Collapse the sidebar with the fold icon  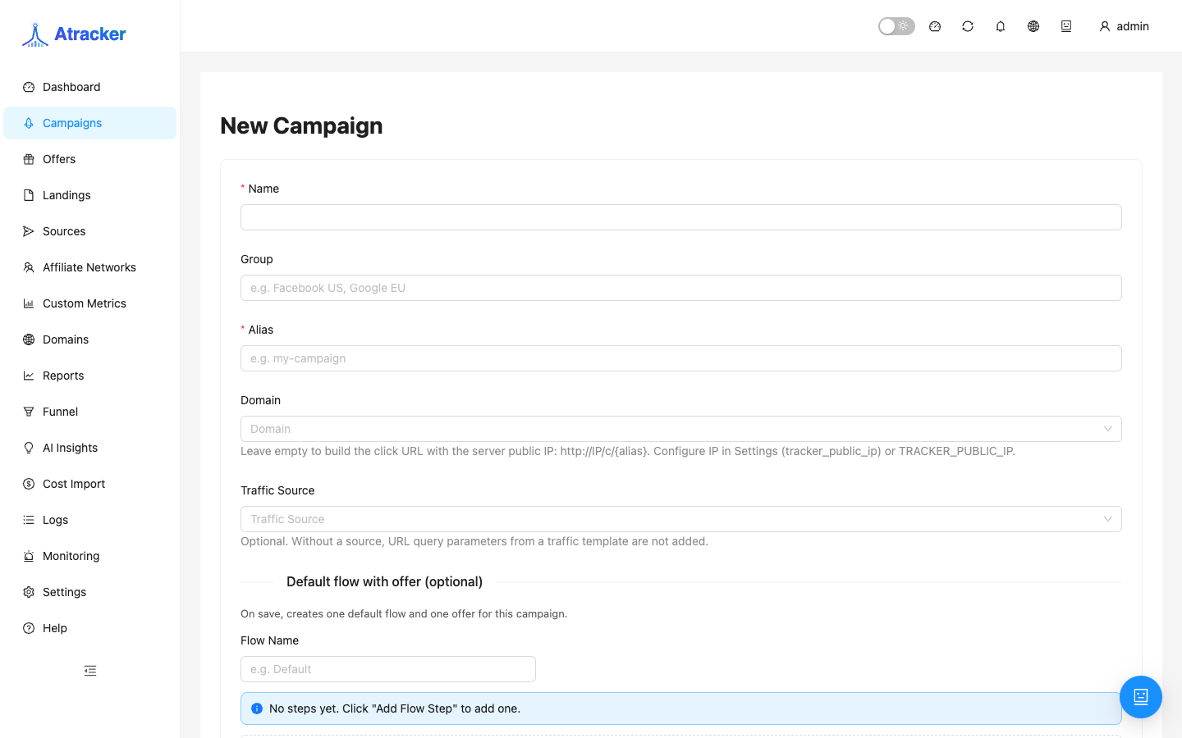coord(90,671)
